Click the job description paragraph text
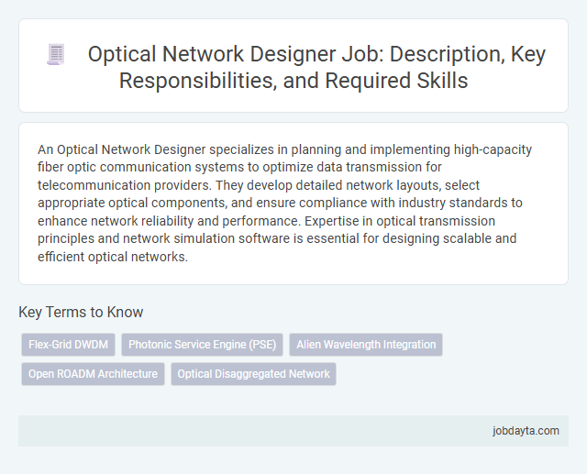 [x=284, y=203]
